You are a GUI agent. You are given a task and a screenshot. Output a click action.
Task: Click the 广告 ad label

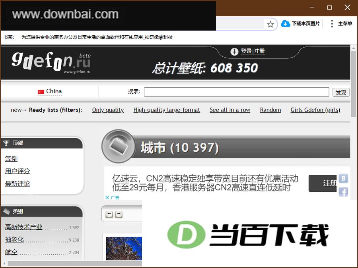click(115, 197)
